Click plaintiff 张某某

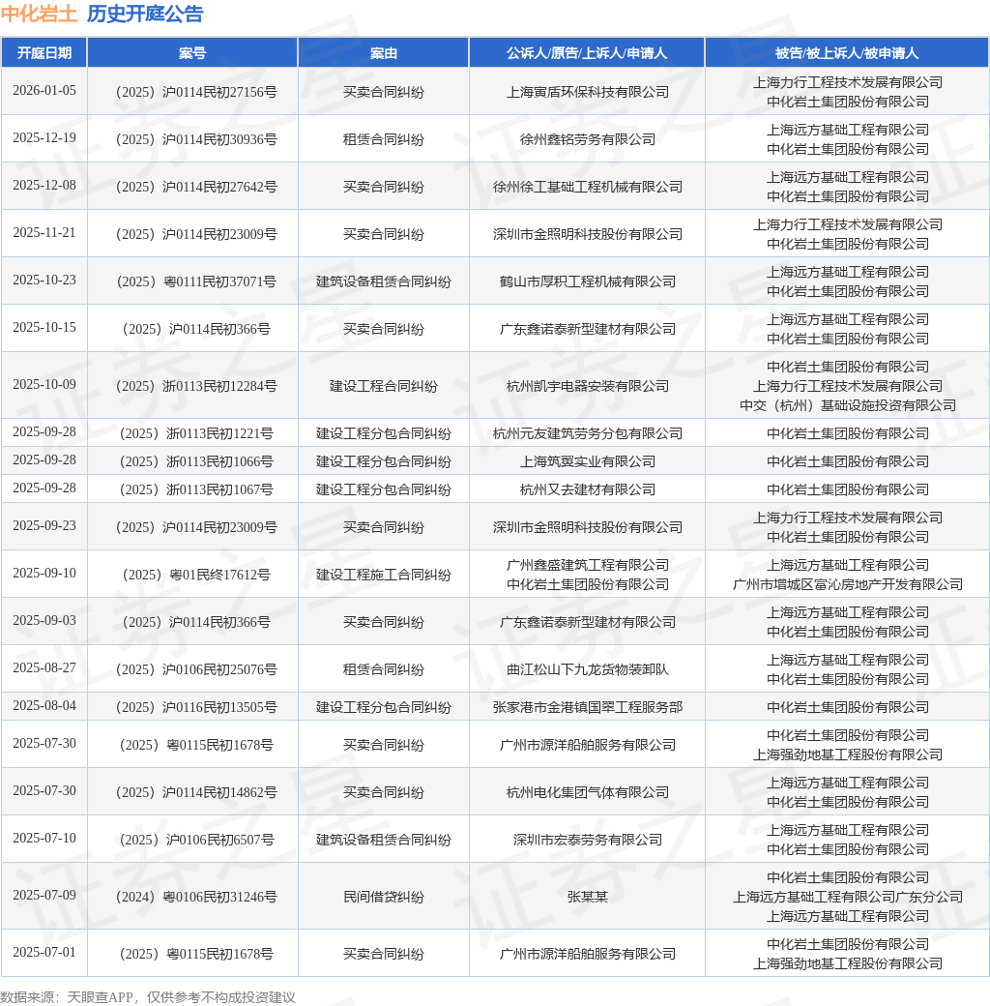(x=588, y=899)
